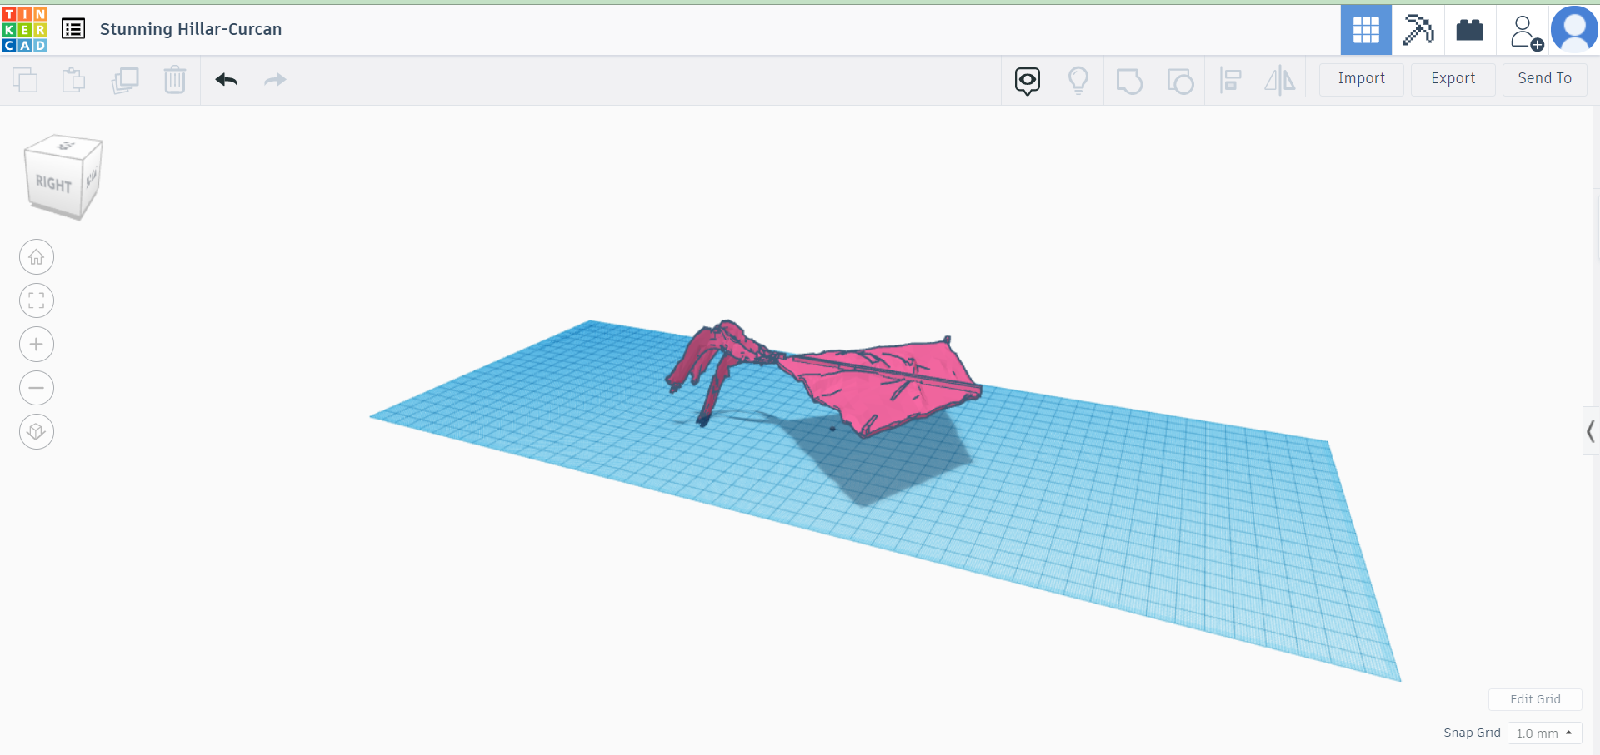Toggle the notes visibility icon
1600x755 pixels.
1027,81
